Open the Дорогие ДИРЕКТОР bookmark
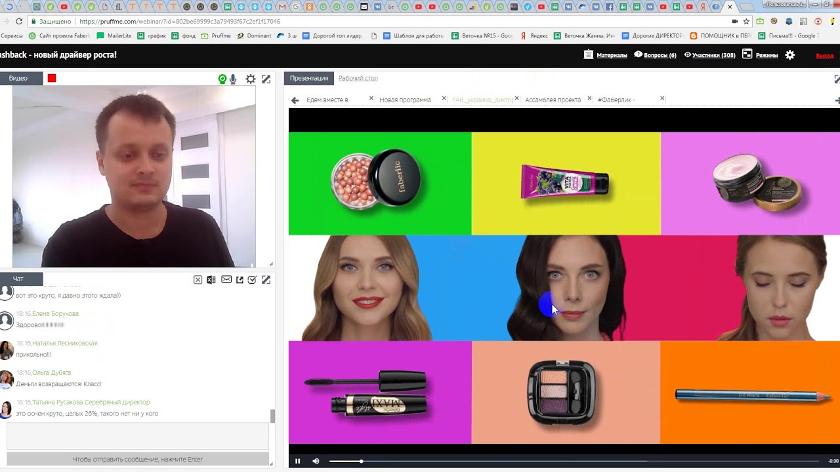The height and width of the screenshot is (472, 840). click(x=652, y=36)
